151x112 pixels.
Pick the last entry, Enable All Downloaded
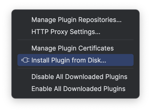[78, 89]
